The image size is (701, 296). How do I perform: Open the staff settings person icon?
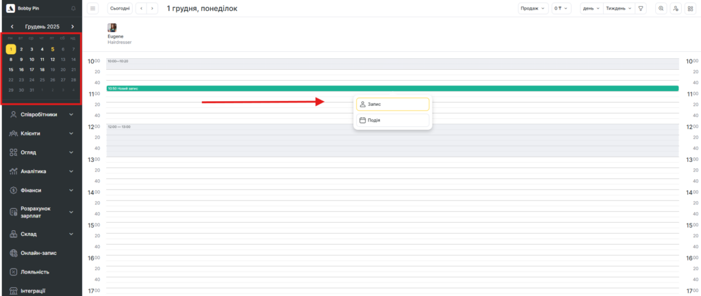[x=676, y=8]
